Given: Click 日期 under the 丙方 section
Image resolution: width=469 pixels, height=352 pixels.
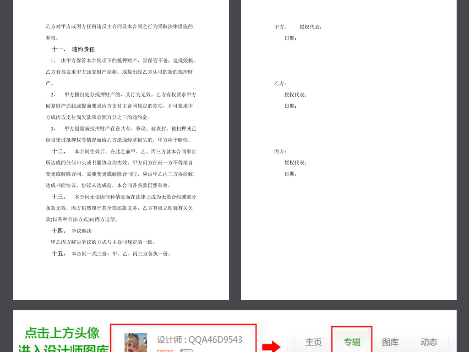Looking at the screenshot, I should (290, 174).
